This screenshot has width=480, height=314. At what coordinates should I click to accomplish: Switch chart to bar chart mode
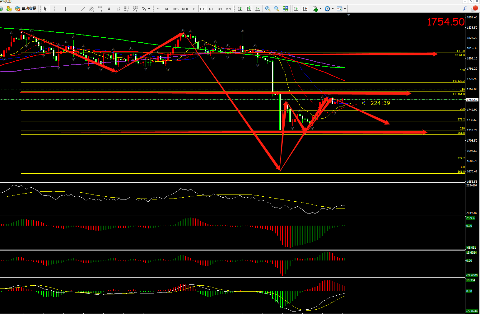click(x=240, y=9)
